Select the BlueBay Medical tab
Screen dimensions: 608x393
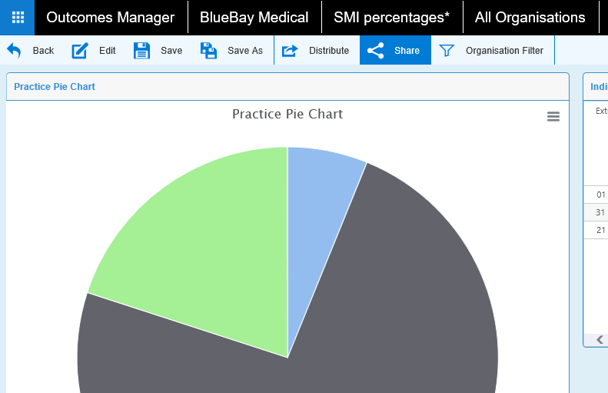tap(254, 17)
